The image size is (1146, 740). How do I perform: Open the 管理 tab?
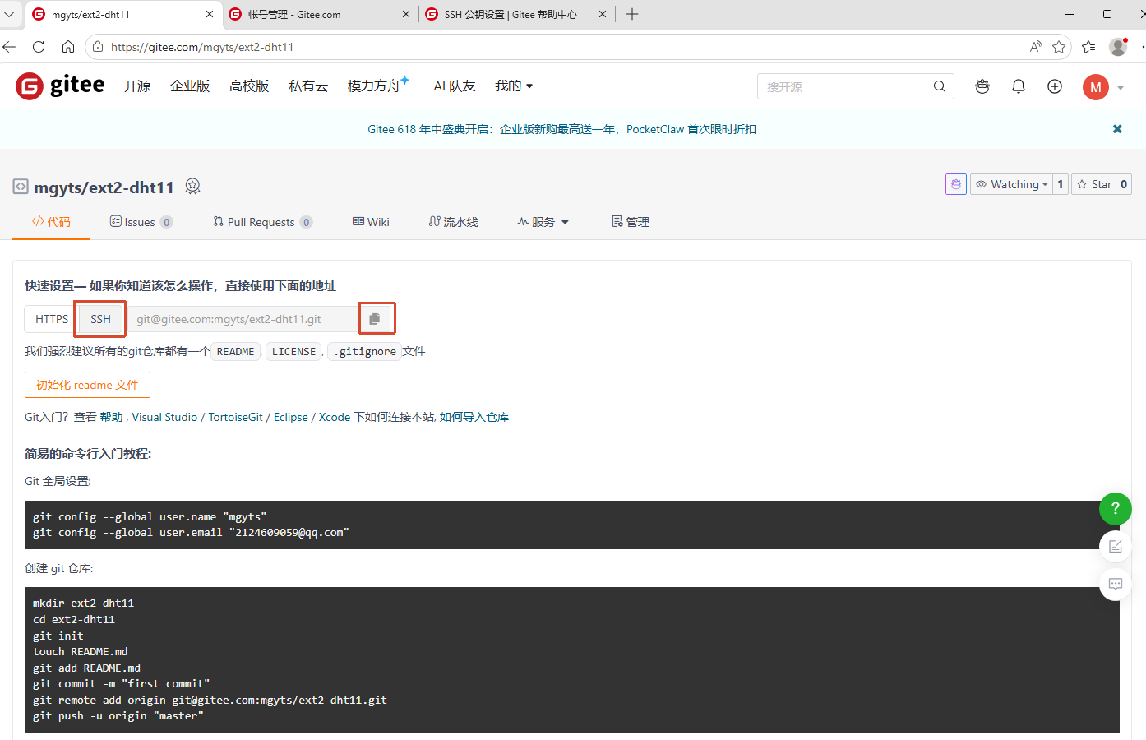631,222
